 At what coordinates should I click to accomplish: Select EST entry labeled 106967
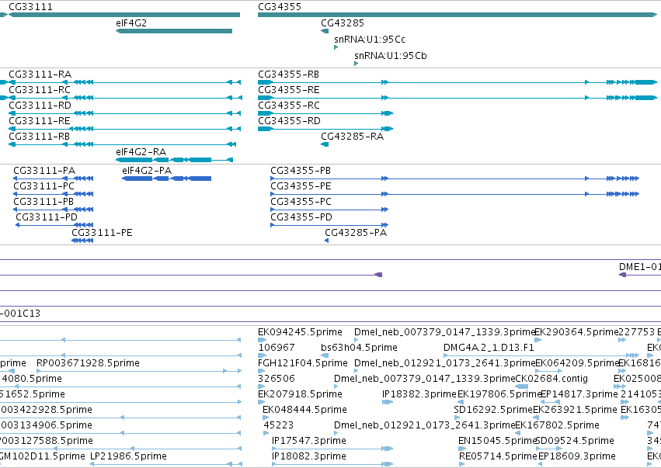click(277, 348)
